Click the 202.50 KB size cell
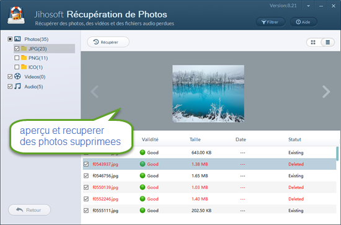The image size is (341, 225). click(x=201, y=211)
